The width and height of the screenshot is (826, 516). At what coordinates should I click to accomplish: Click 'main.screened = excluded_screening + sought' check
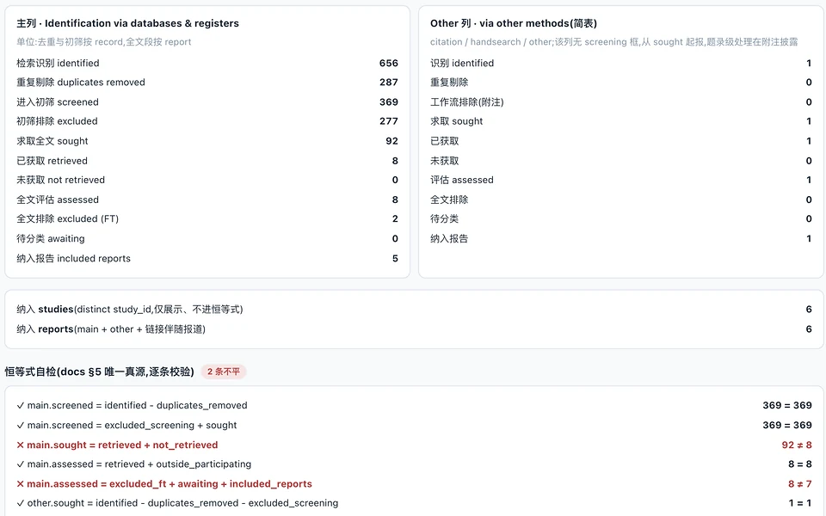pyautogui.click(x=126, y=425)
